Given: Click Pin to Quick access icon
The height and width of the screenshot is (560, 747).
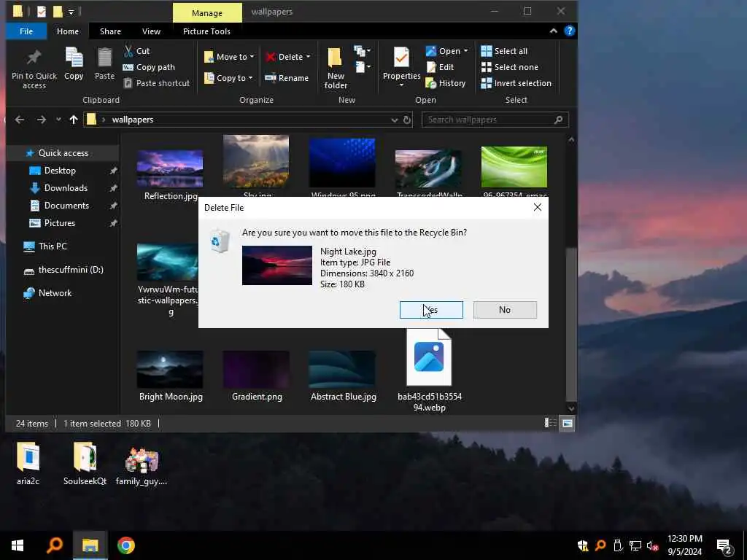Looking at the screenshot, I should 34,68.
